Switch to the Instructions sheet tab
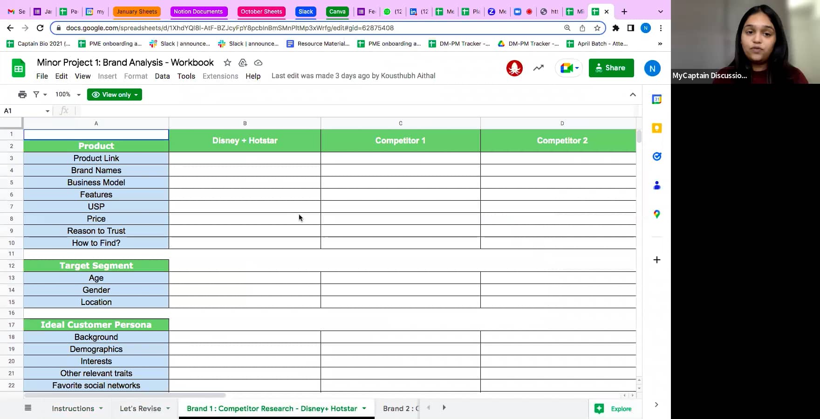Image resolution: width=820 pixels, height=419 pixels. pos(73,408)
